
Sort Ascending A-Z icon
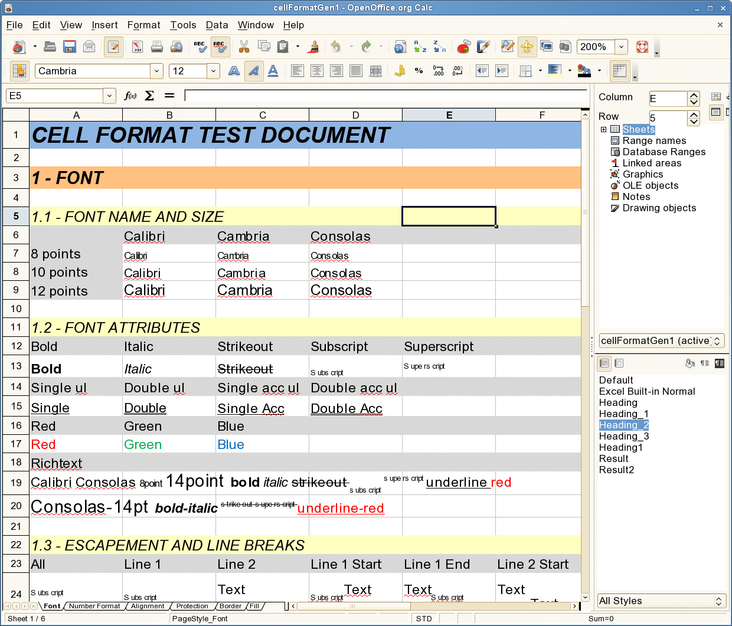[x=420, y=47]
